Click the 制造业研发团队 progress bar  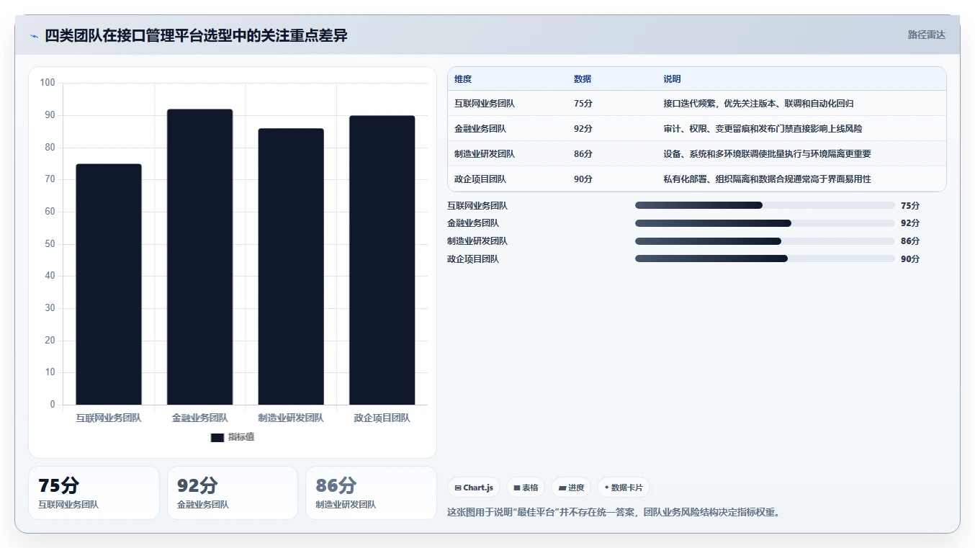pyautogui.click(x=765, y=241)
